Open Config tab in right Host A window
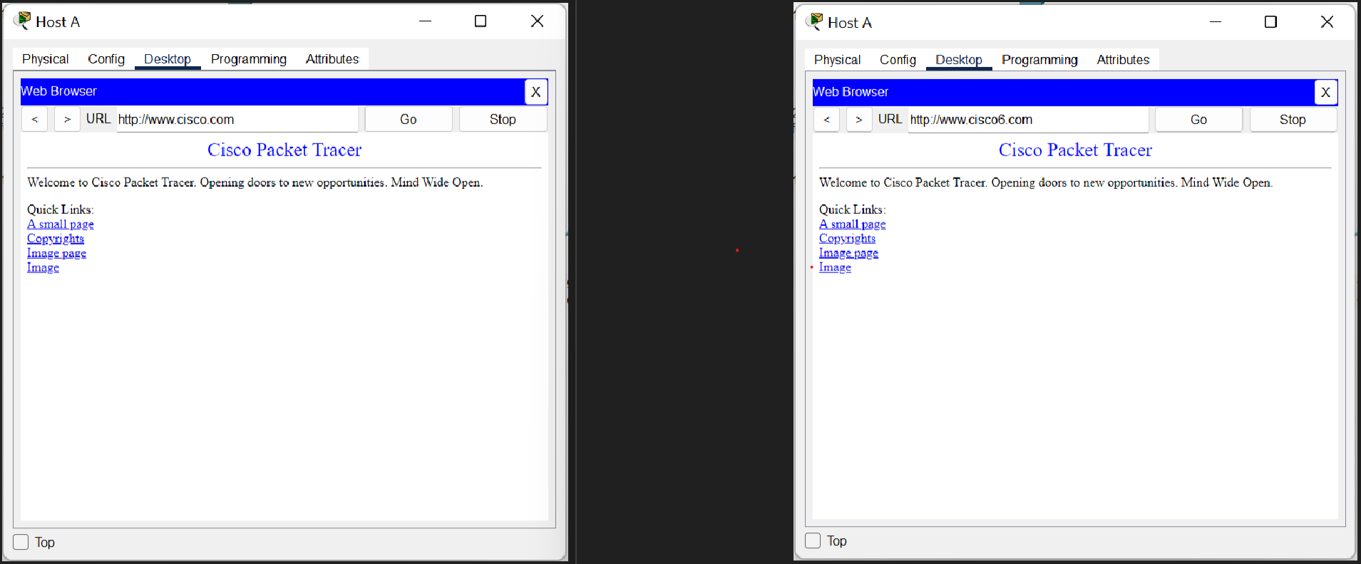Viewport: 1361px width, 564px height. [898, 60]
